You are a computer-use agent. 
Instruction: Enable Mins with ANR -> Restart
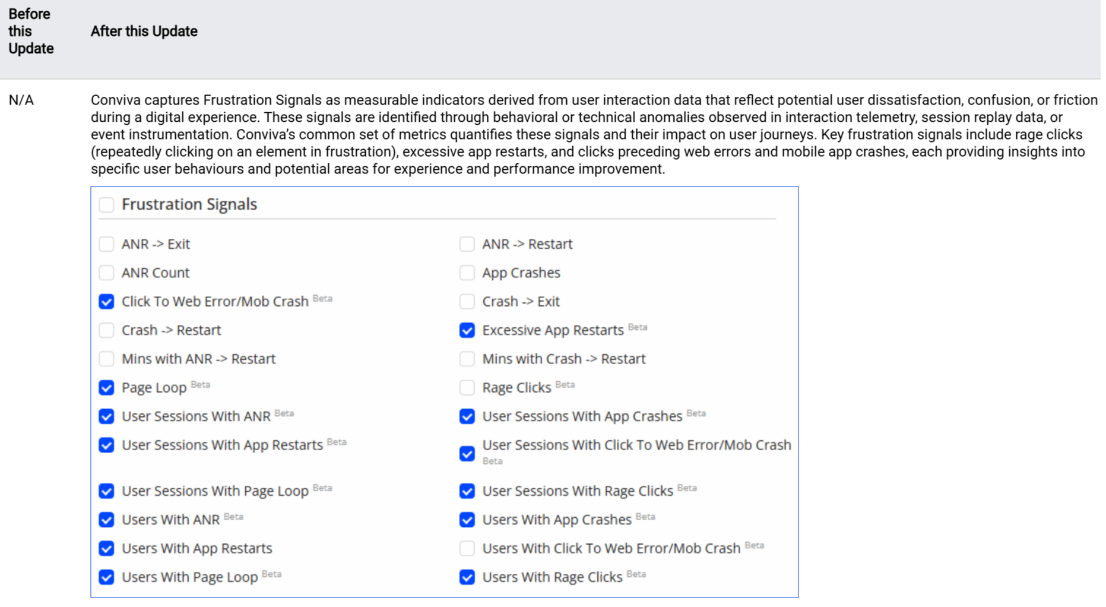coord(106,359)
